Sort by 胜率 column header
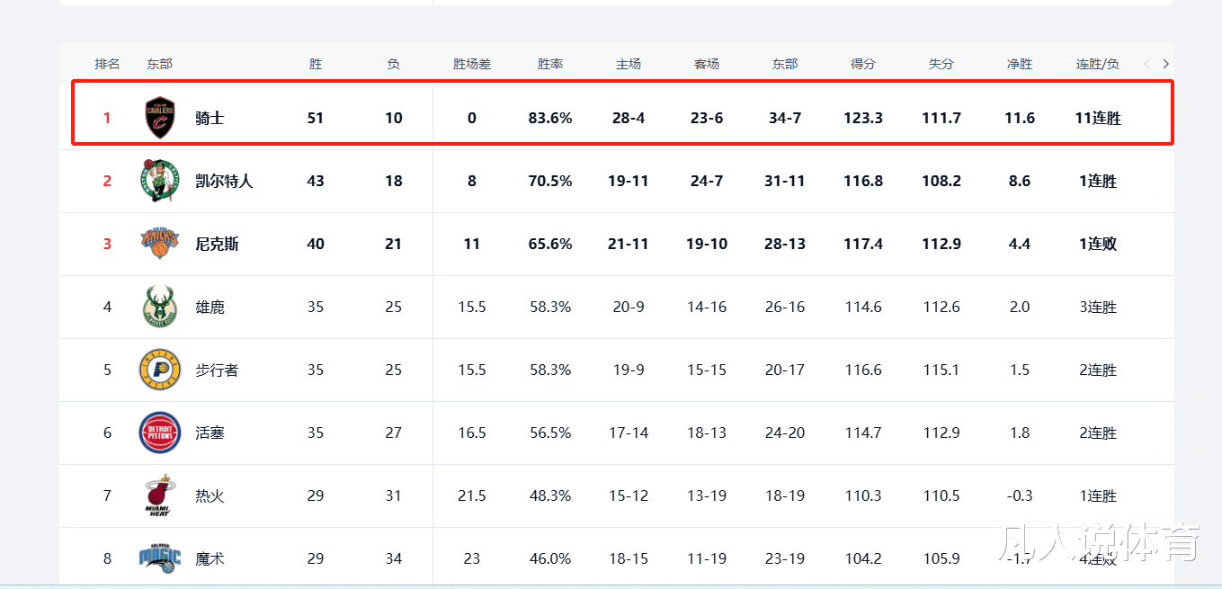 click(x=550, y=64)
